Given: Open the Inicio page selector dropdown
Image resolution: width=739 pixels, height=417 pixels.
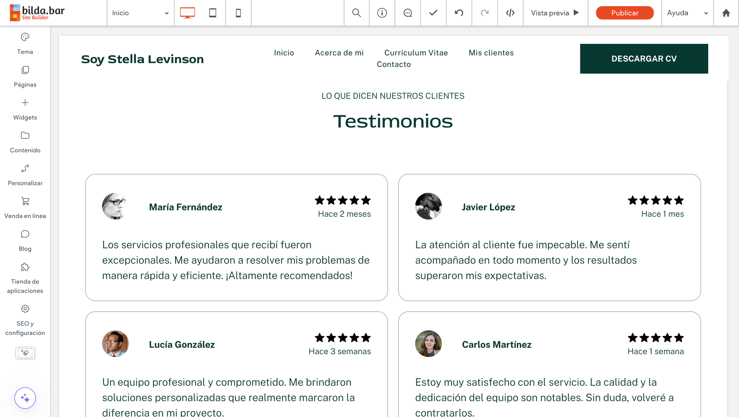Looking at the screenshot, I should tap(140, 13).
